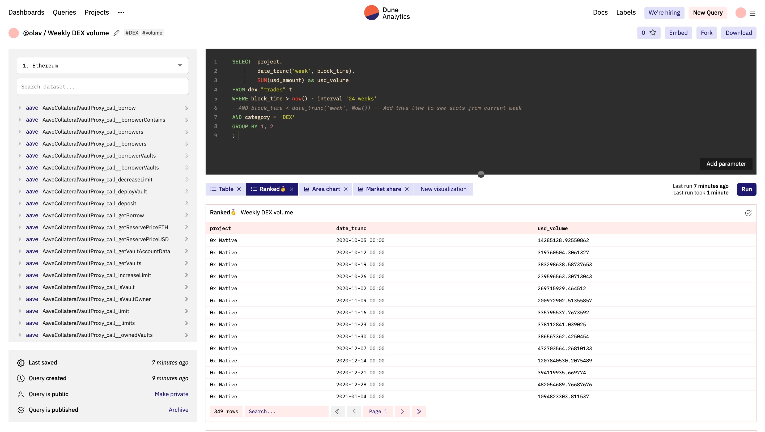
Task: Close the Area chart visualization tab
Action: point(346,189)
